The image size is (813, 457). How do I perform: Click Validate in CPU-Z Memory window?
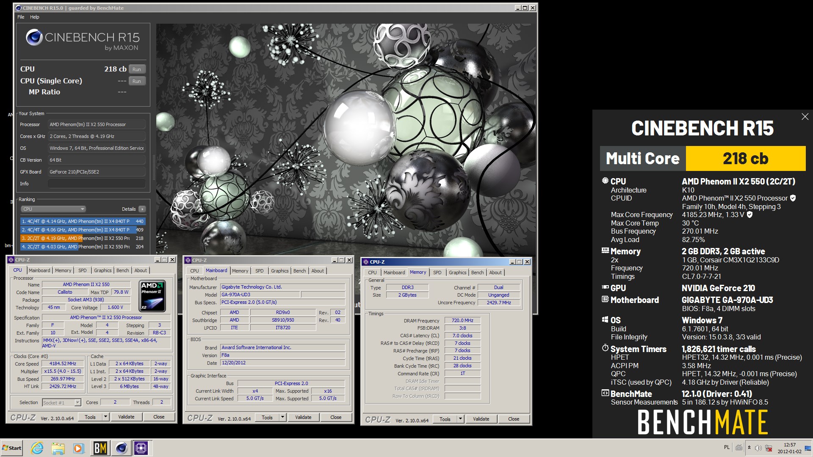pyautogui.click(x=481, y=419)
